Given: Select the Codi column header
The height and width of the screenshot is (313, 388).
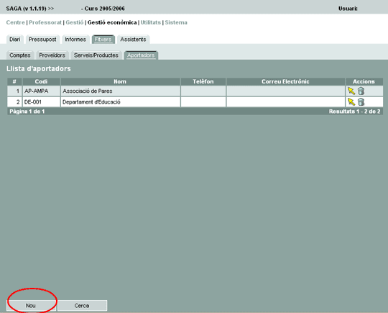Looking at the screenshot, I should point(41,81).
